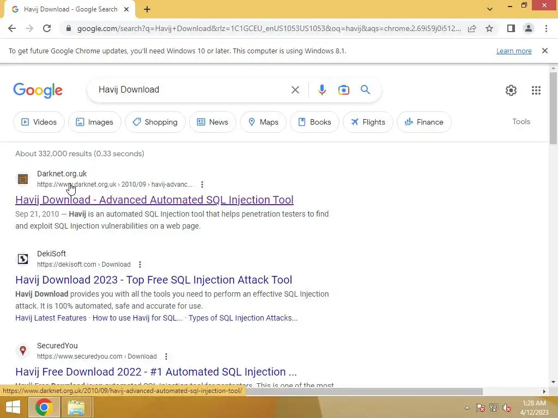Screen dimensions: 558x418
Task: Open a new tab with the plus button
Action: 147,10
